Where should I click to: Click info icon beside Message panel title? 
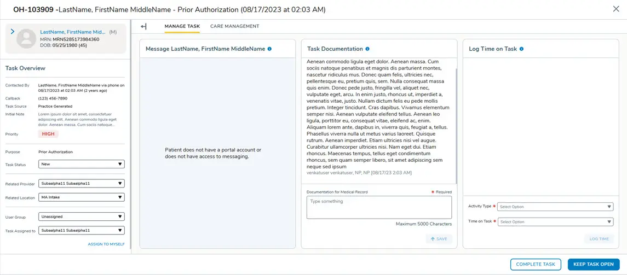click(269, 49)
